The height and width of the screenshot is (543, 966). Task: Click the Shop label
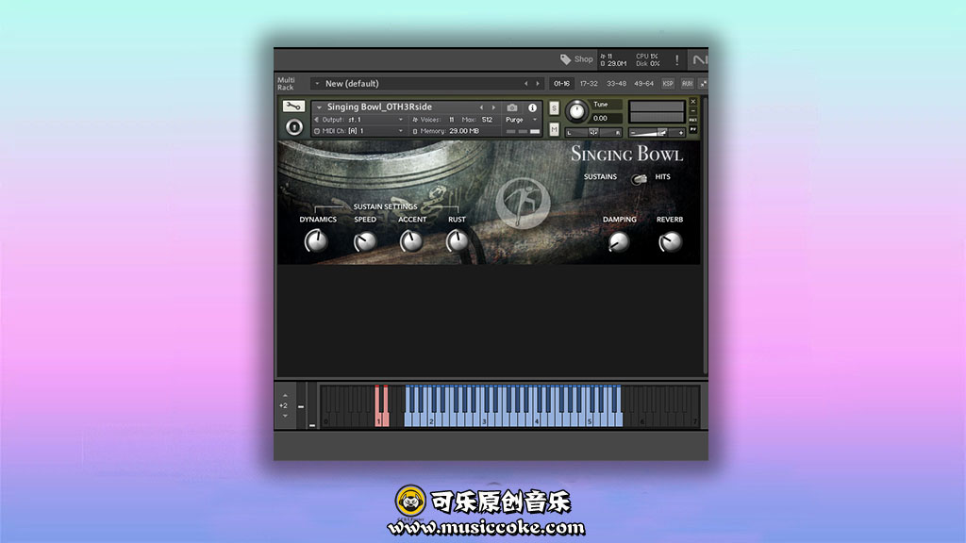583,59
